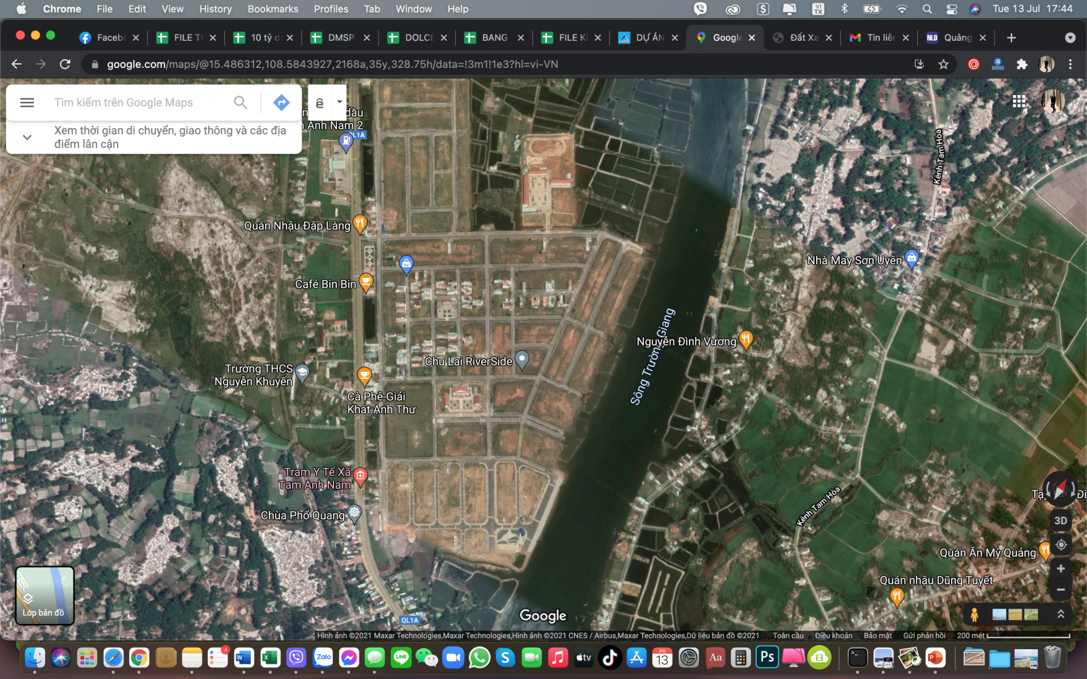Zoom in with the plus button
This screenshot has height=679, width=1087.
click(x=1061, y=568)
